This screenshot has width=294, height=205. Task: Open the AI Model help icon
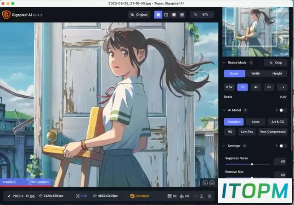coord(245,110)
